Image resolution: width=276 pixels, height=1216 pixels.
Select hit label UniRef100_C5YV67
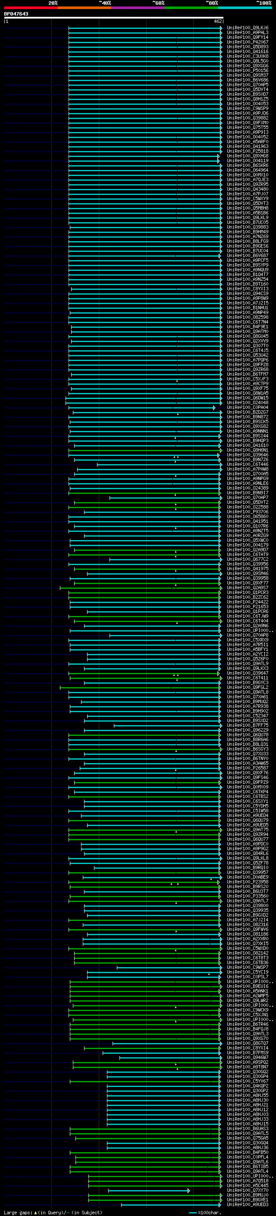coord(248,1082)
